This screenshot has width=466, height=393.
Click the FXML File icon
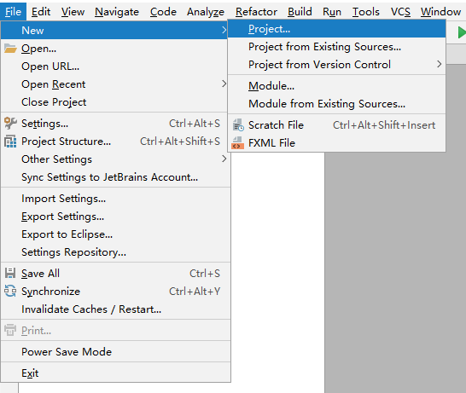(x=238, y=143)
